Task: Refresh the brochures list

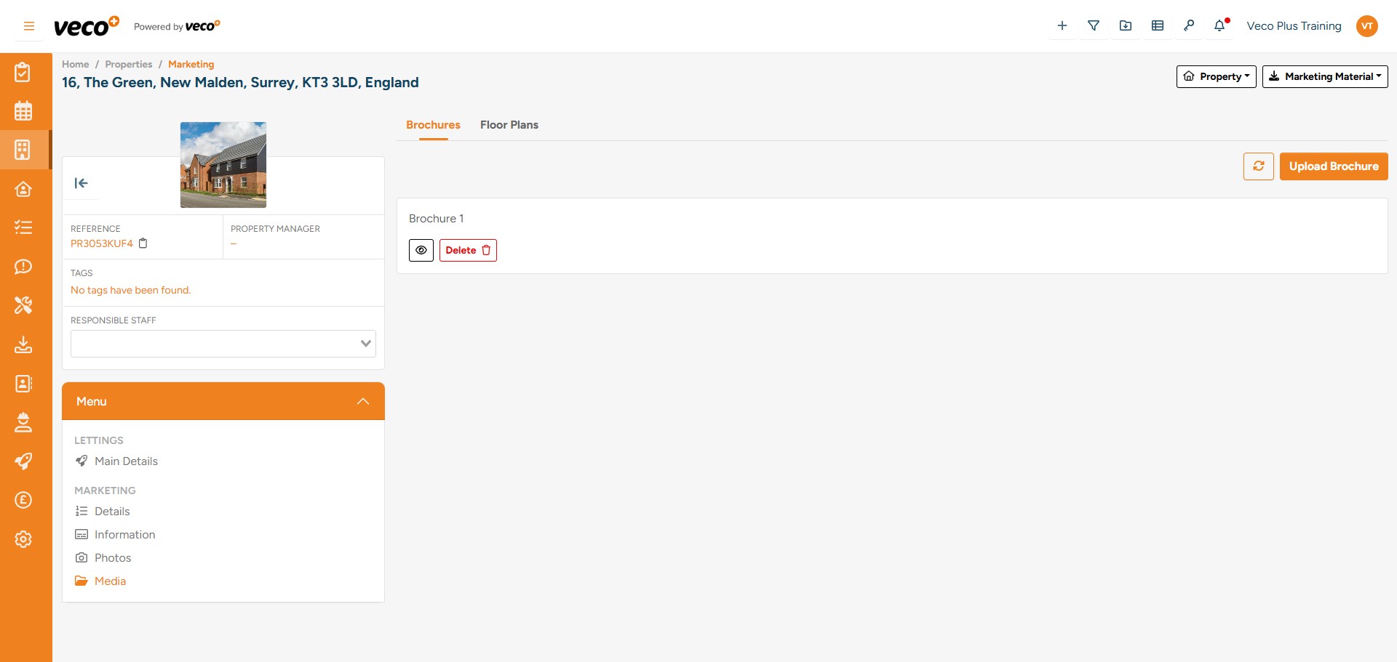Action: click(x=1258, y=166)
